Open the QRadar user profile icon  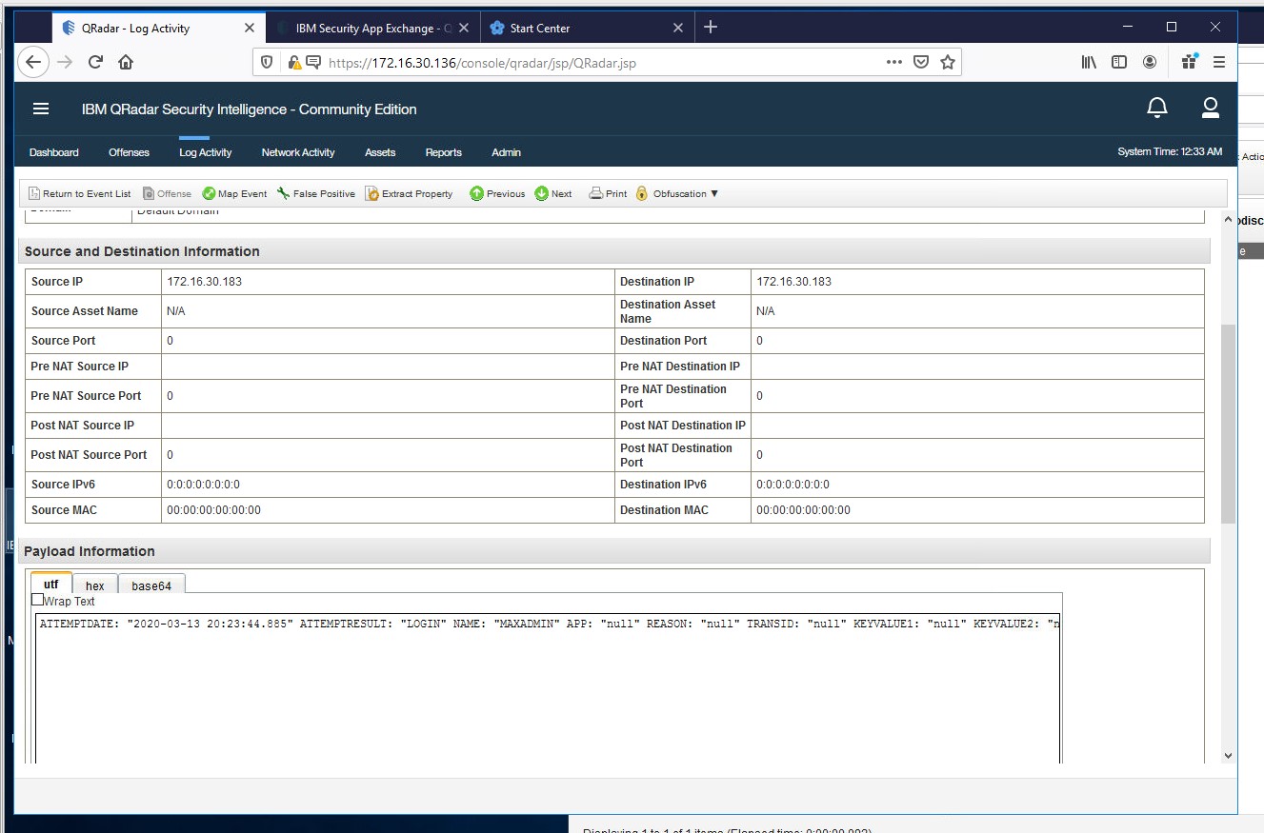tap(1210, 109)
